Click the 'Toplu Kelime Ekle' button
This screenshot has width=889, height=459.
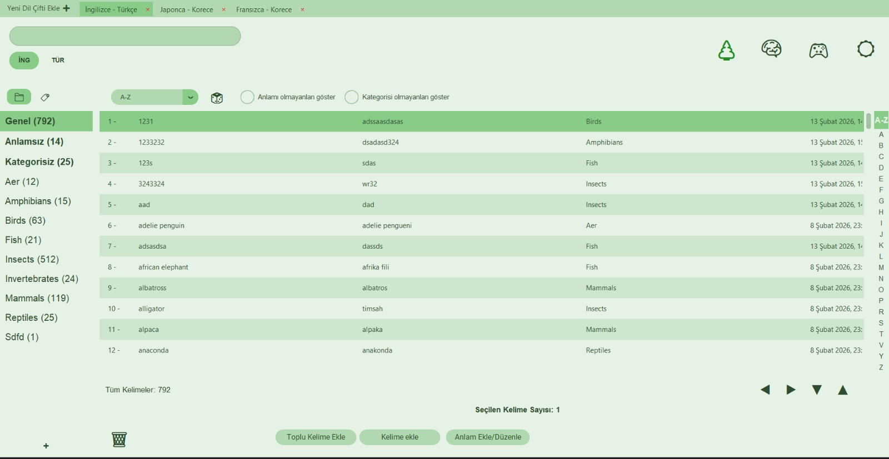316,437
